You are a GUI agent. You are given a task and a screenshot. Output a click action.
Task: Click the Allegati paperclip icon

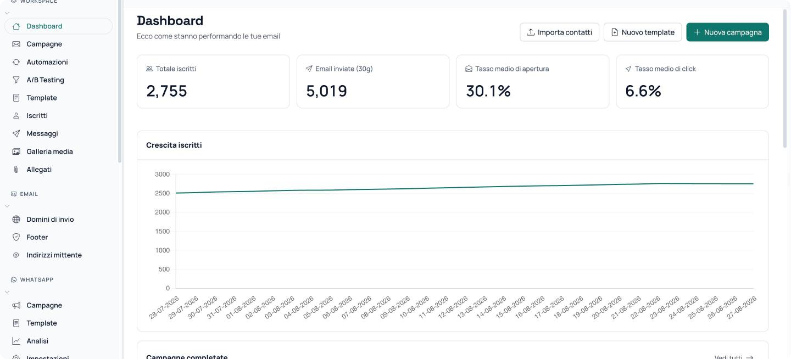pyautogui.click(x=16, y=170)
